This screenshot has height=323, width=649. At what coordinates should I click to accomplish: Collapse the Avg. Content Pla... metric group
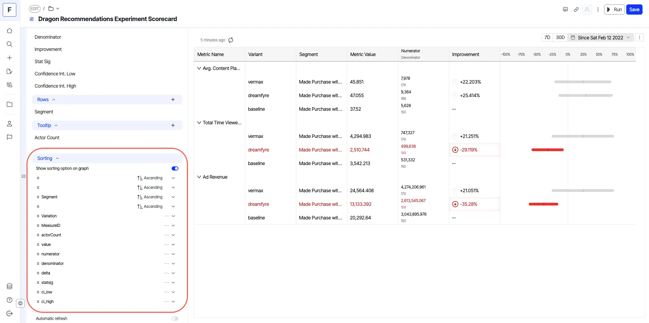pos(199,68)
